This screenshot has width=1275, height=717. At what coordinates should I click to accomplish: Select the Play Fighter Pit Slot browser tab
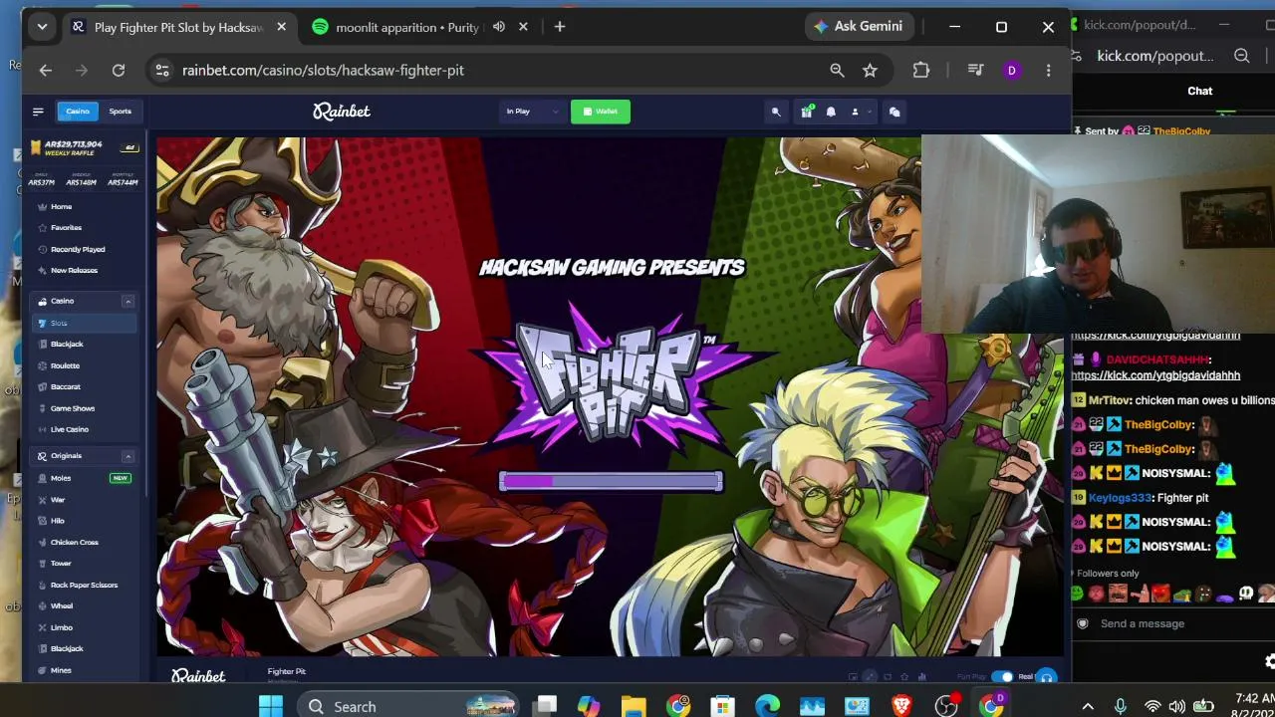(179, 27)
